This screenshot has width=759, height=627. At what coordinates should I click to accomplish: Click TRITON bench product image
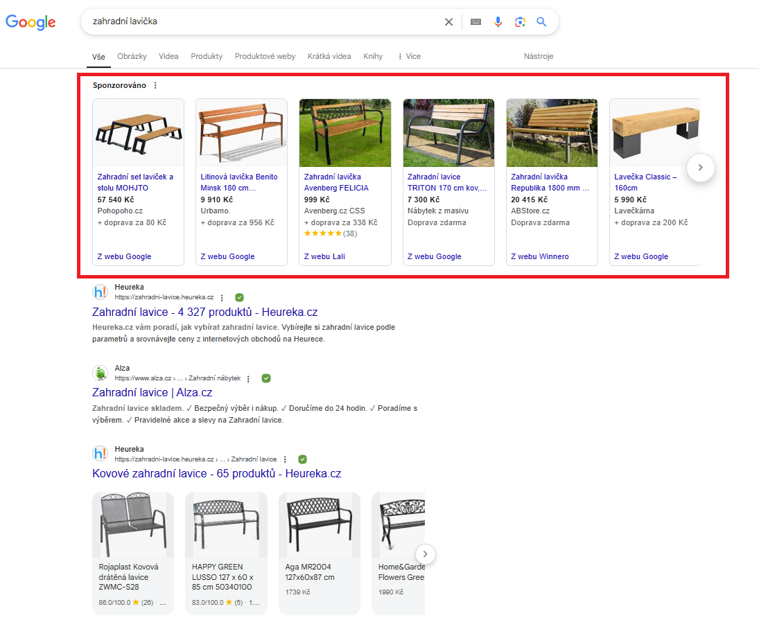tap(448, 133)
